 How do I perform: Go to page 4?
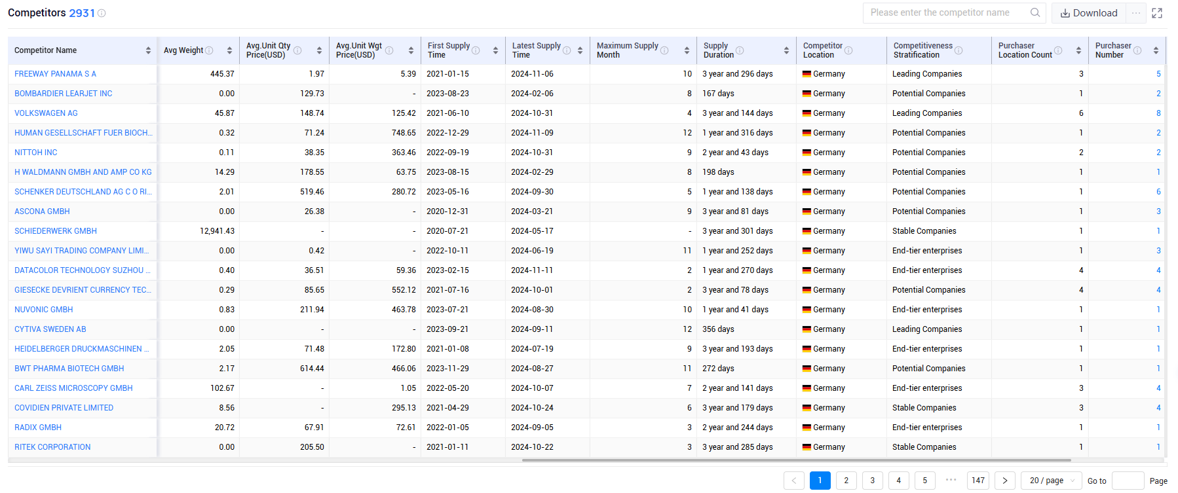tap(898, 481)
